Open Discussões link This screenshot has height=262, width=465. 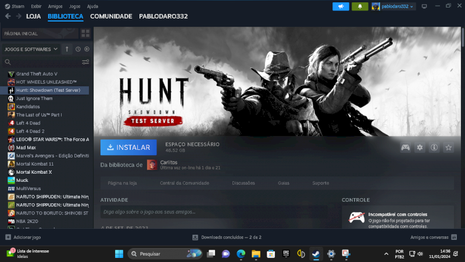pyautogui.click(x=244, y=183)
